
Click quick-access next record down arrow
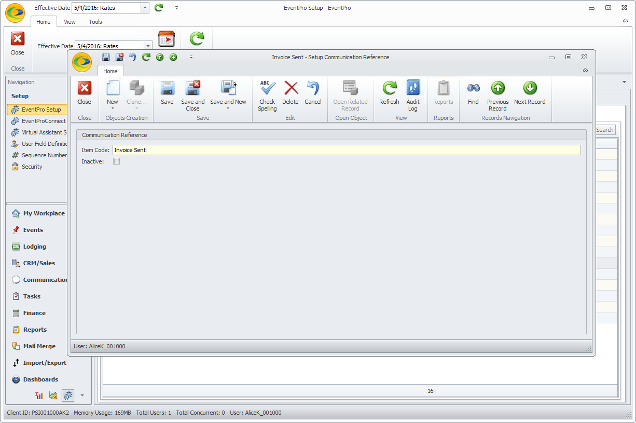(x=173, y=57)
